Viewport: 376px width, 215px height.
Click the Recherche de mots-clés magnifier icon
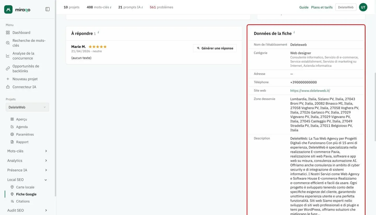tap(8, 43)
